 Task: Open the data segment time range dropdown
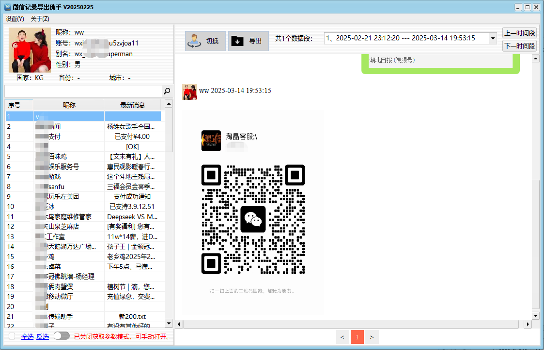(493, 38)
